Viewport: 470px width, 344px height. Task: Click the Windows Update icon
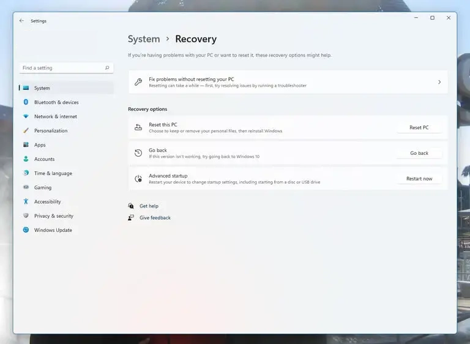[26, 230]
